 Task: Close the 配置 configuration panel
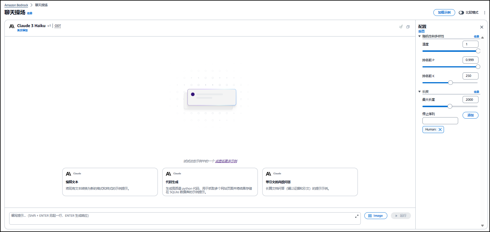pos(482,27)
